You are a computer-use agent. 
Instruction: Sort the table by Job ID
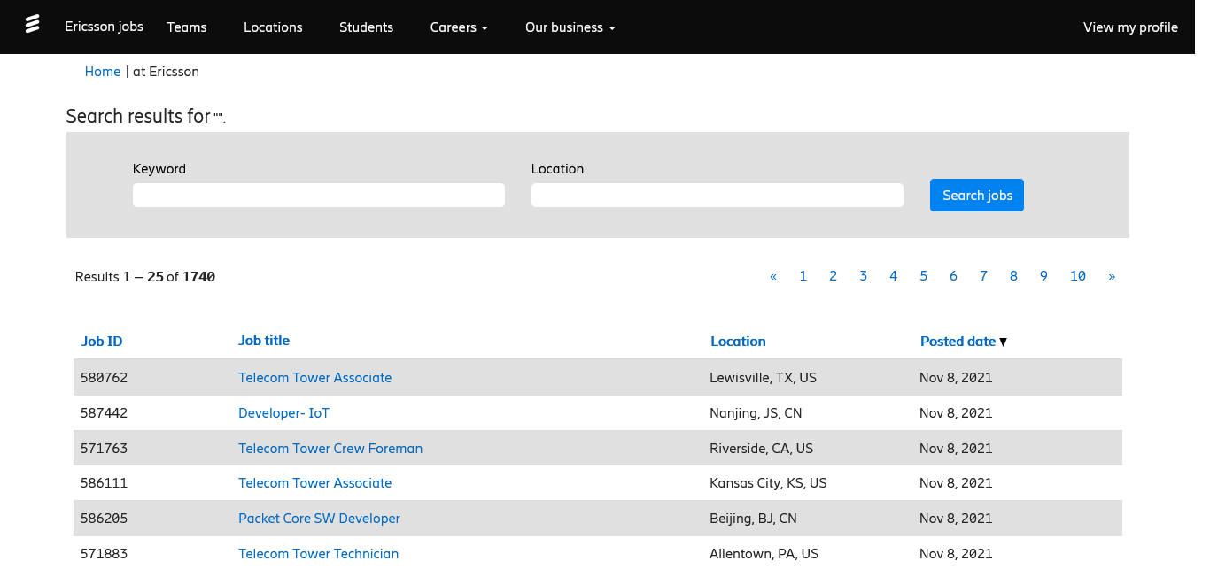pos(102,342)
